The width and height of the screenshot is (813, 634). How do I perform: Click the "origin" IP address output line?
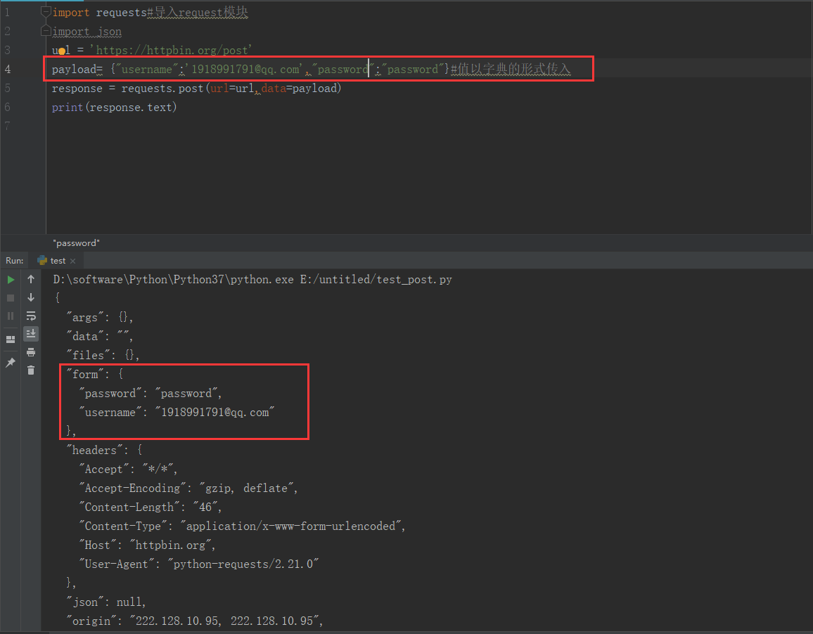[x=194, y=621]
